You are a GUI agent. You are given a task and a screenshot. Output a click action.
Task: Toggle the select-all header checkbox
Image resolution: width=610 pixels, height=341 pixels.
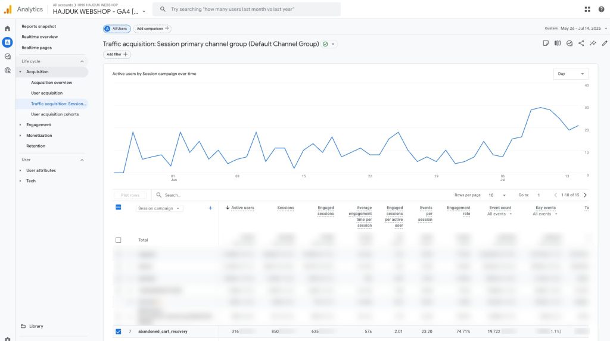119,207
